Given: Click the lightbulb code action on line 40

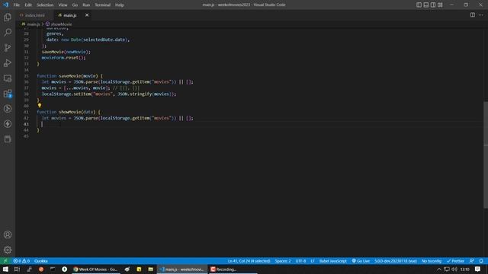Looking at the screenshot, I should click(x=40, y=106).
